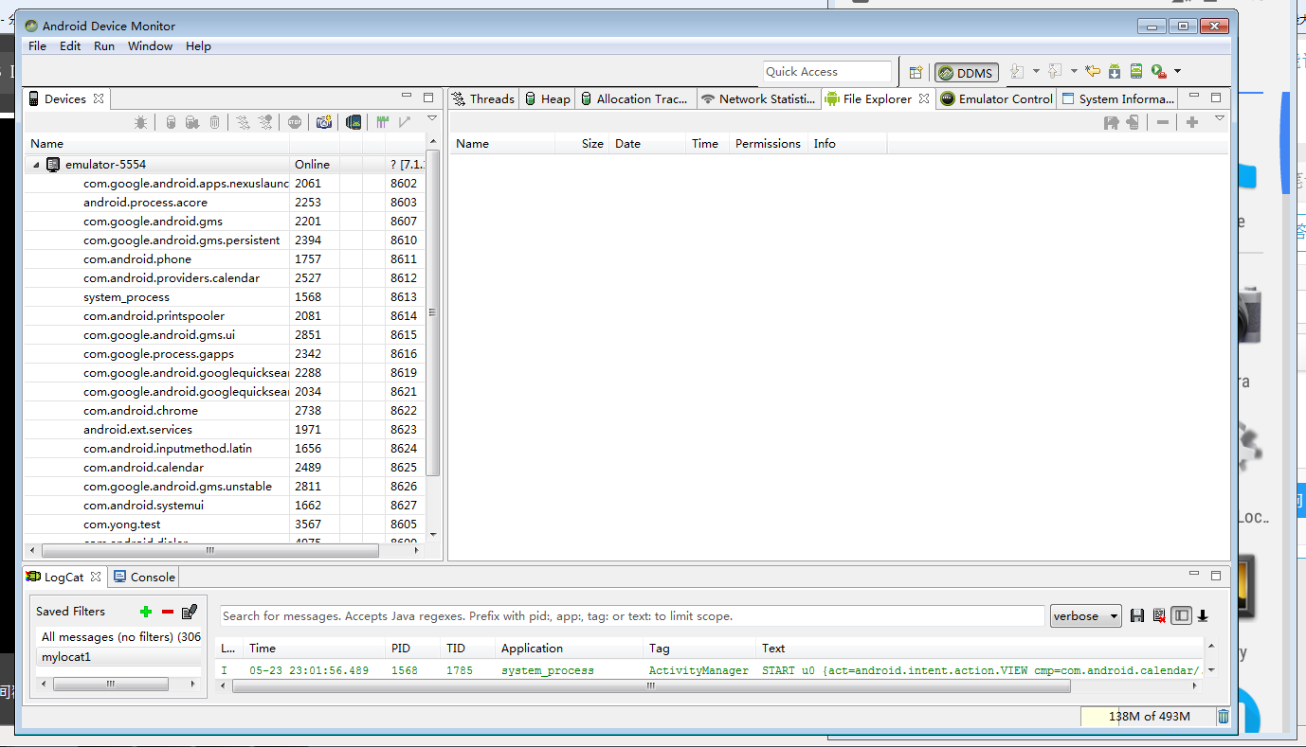Click the Stop Process icon
Viewport: 1306px width, 747px height.
point(295,122)
